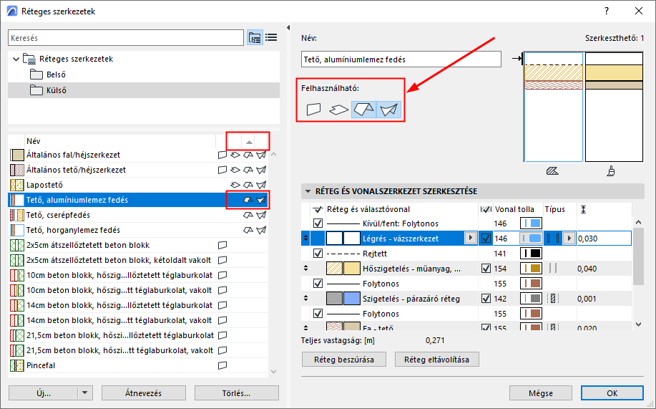Screen dimensions: 656x409
Task: Click the Név composite name field
Action: point(401,59)
